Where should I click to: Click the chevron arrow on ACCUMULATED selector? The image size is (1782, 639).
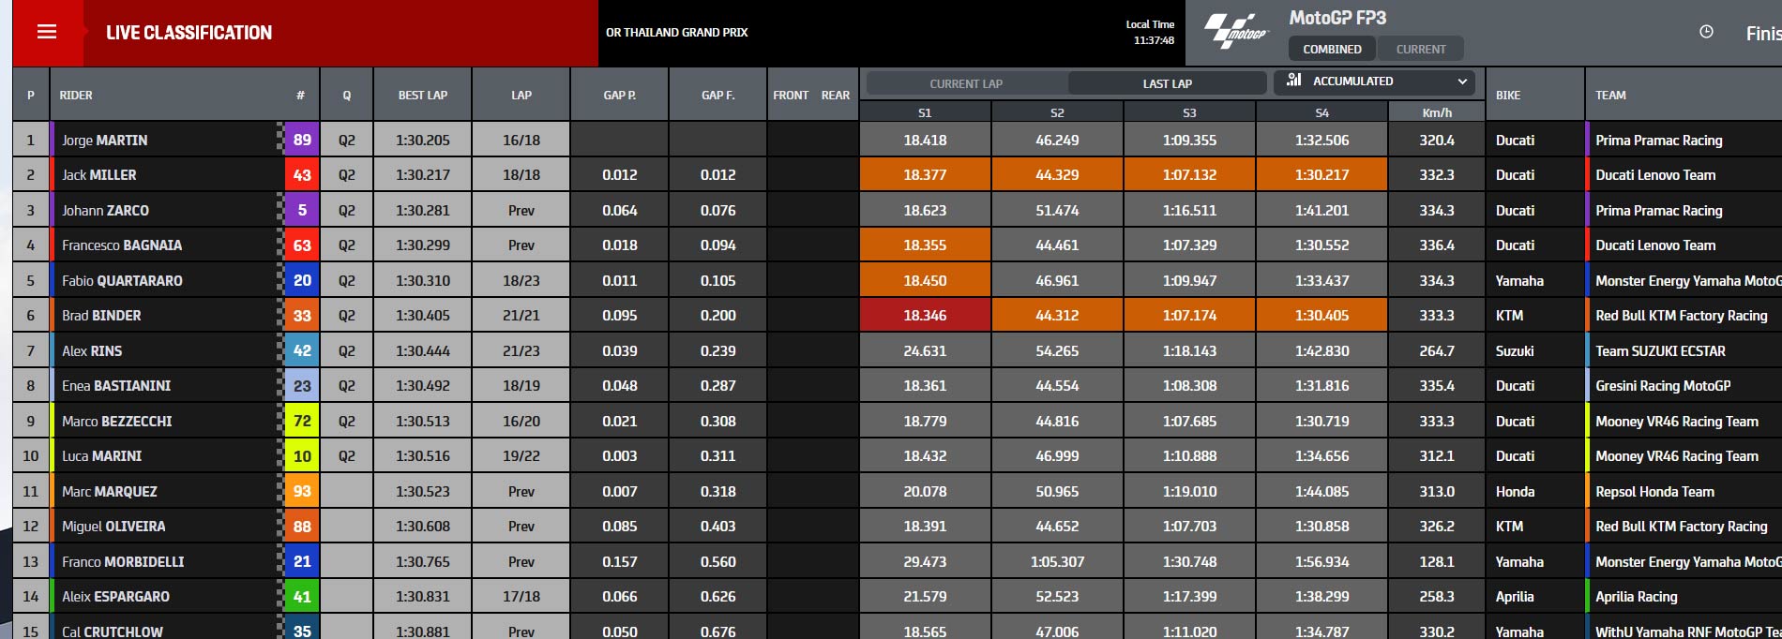1461,82
